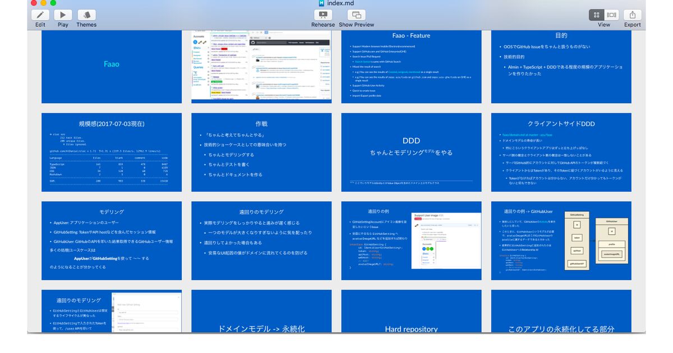This screenshot has width=673, height=353.
Task: Select the Faao title slide
Action: tap(112, 66)
